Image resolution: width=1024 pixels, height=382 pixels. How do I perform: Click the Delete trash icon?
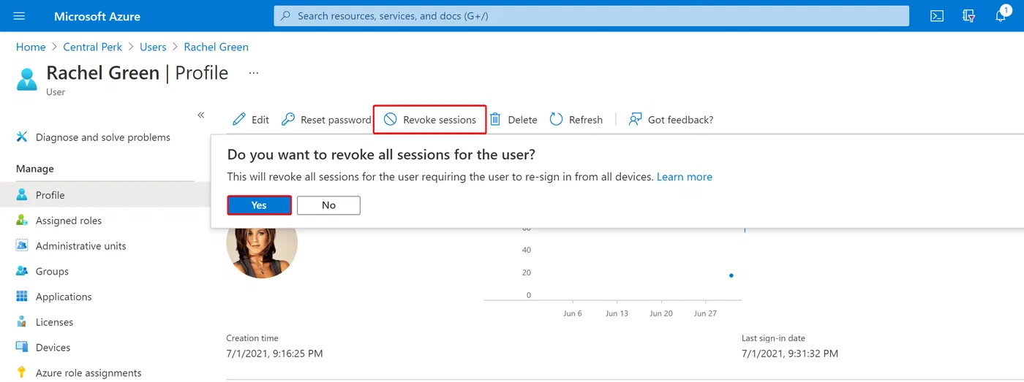pos(495,119)
